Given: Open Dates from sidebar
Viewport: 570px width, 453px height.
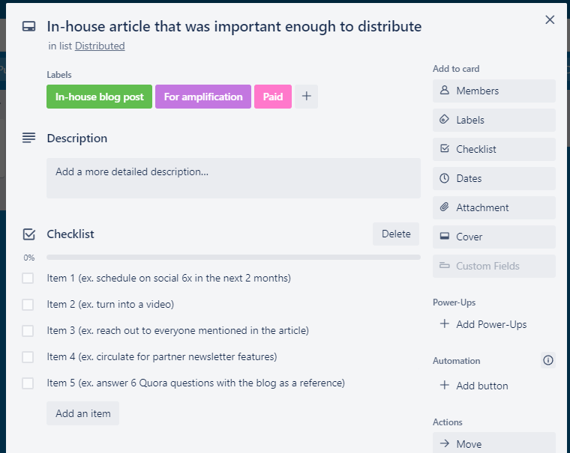Looking at the screenshot, I should click(494, 179).
